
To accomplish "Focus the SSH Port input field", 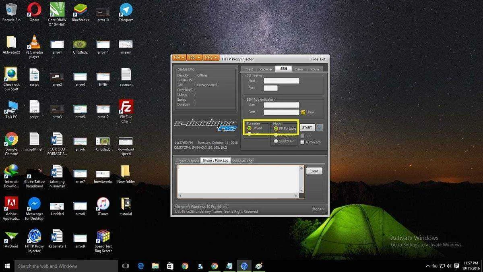I will click(x=270, y=88).
